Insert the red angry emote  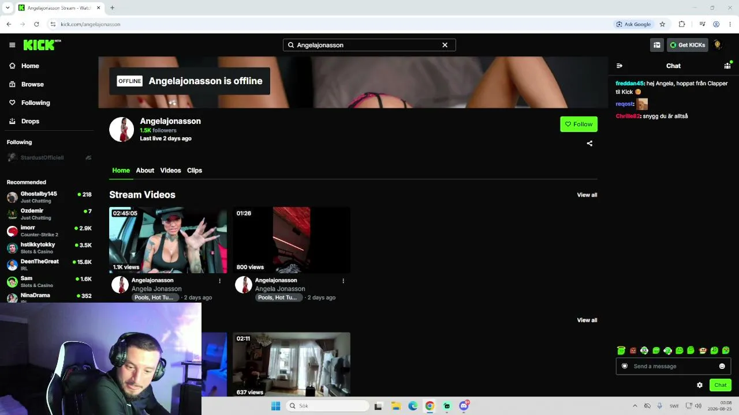click(633, 350)
